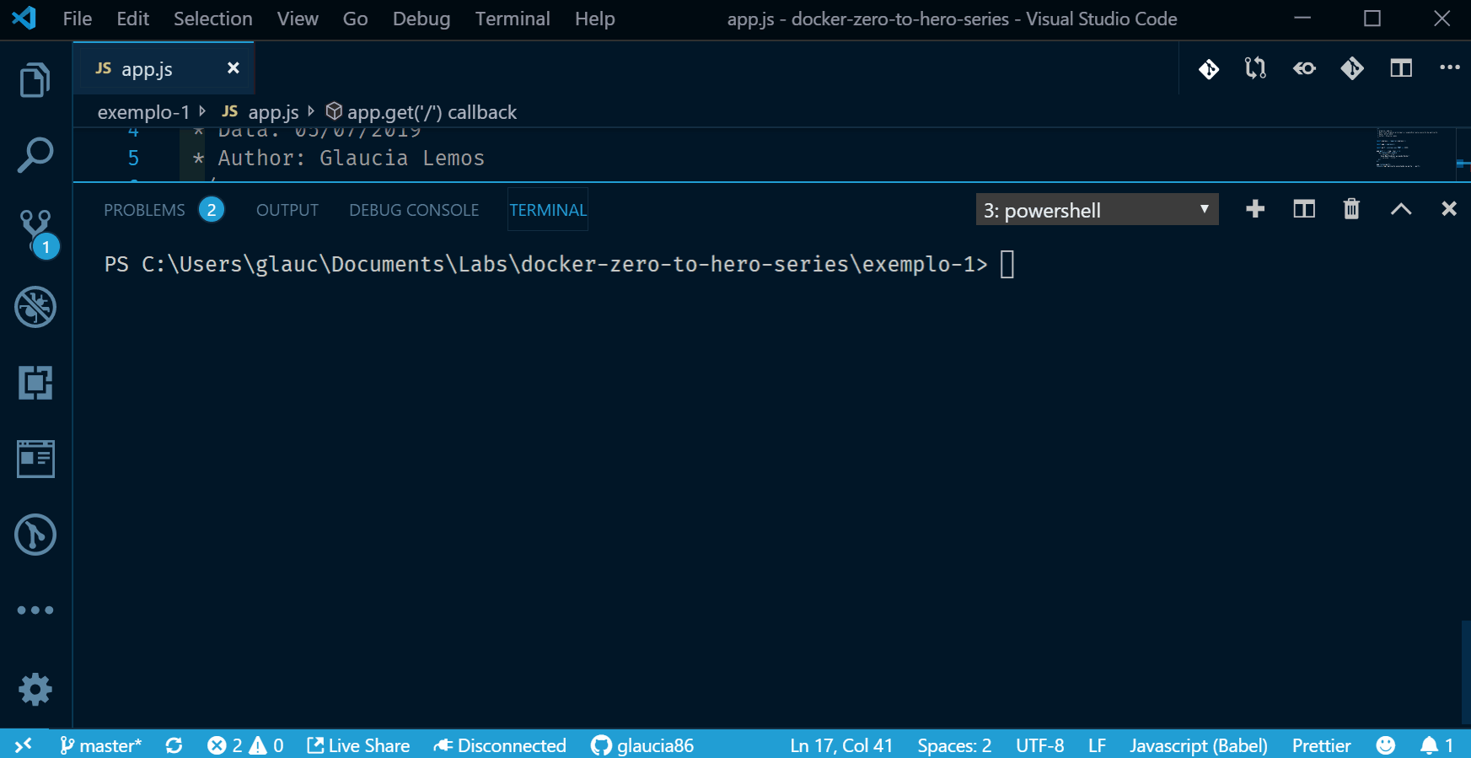The height and width of the screenshot is (758, 1471).
Task: Split the editor to the right
Action: click(x=1401, y=68)
